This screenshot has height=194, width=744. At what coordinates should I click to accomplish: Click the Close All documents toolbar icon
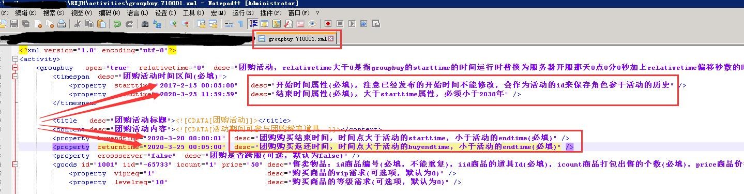[x=50, y=24]
